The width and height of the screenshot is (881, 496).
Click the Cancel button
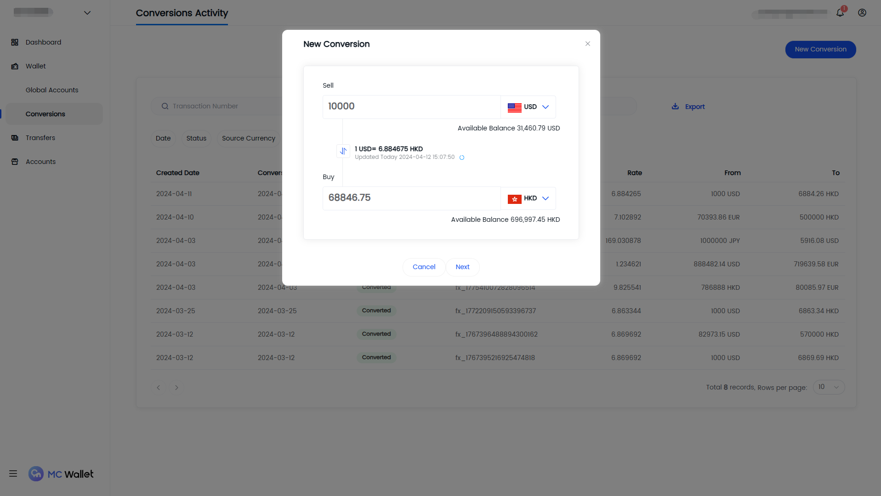pyautogui.click(x=424, y=267)
